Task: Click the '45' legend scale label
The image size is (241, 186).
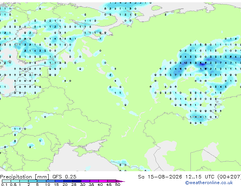Action: (x=109, y=184)
